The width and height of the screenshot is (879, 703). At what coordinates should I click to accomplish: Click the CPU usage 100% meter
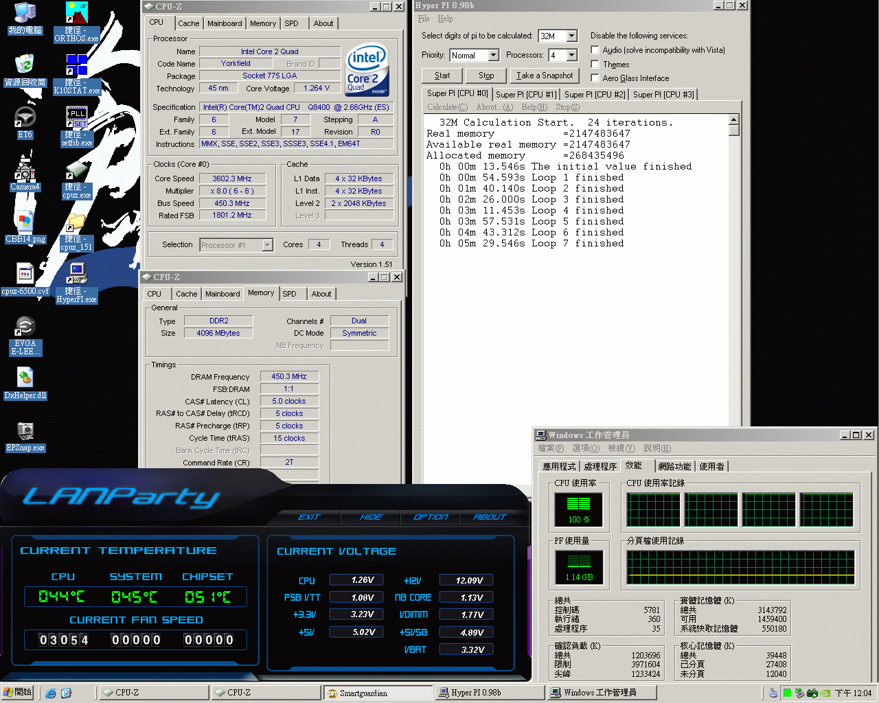(578, 510)
